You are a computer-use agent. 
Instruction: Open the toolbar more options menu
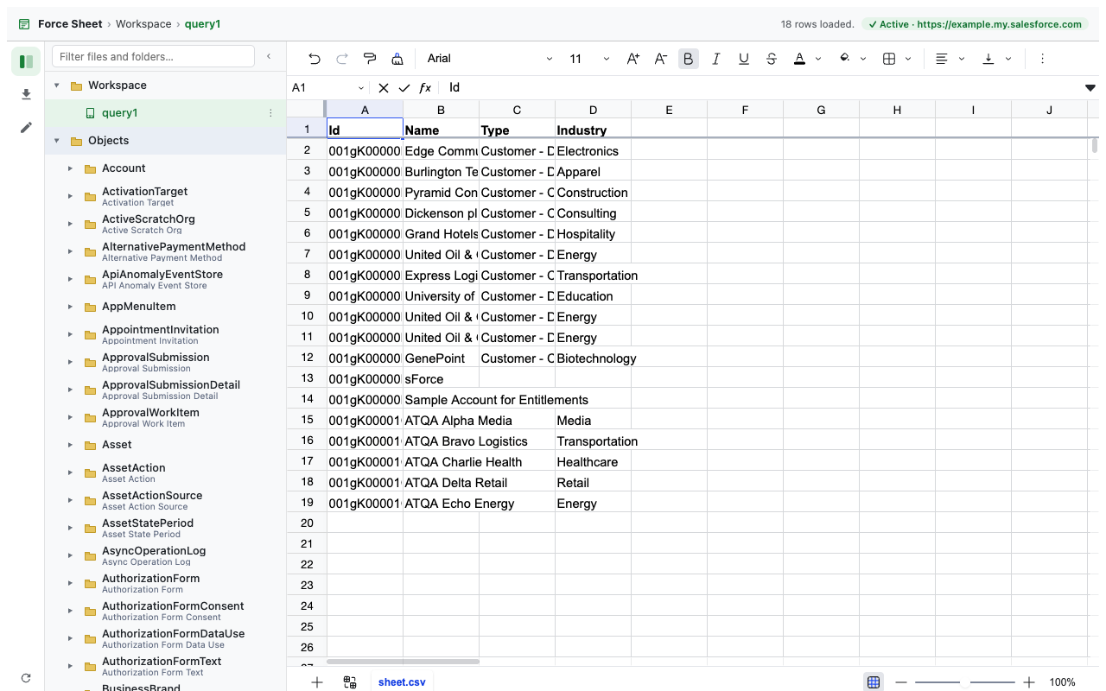click(1043, 59)
